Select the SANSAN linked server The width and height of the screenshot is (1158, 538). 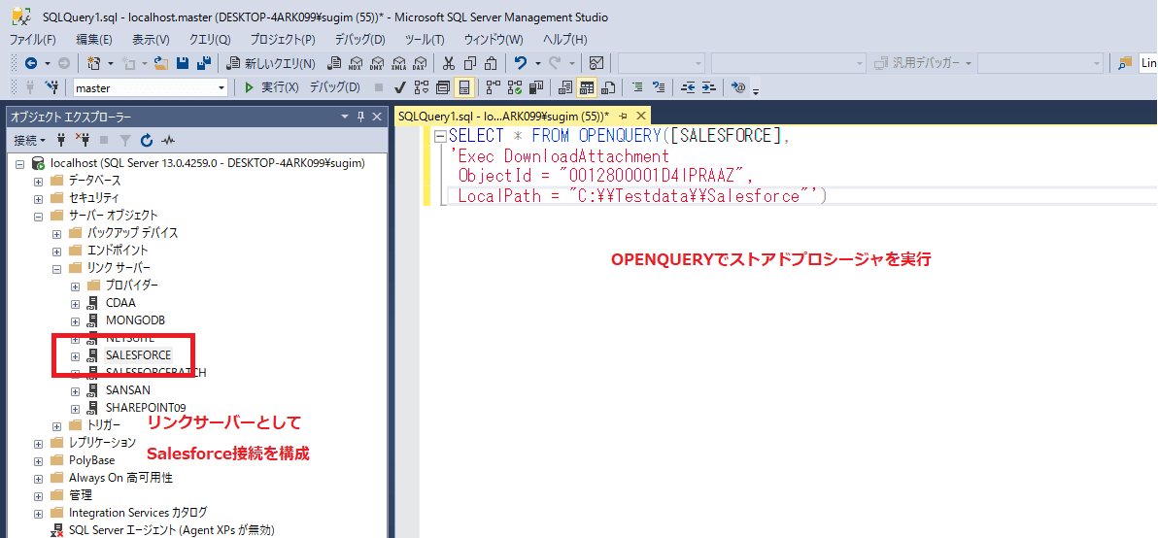point(128,390)
